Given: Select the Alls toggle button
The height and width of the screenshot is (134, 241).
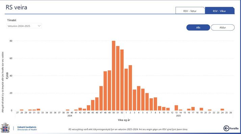Looking at the screenshot, I should tap(198, 27).
